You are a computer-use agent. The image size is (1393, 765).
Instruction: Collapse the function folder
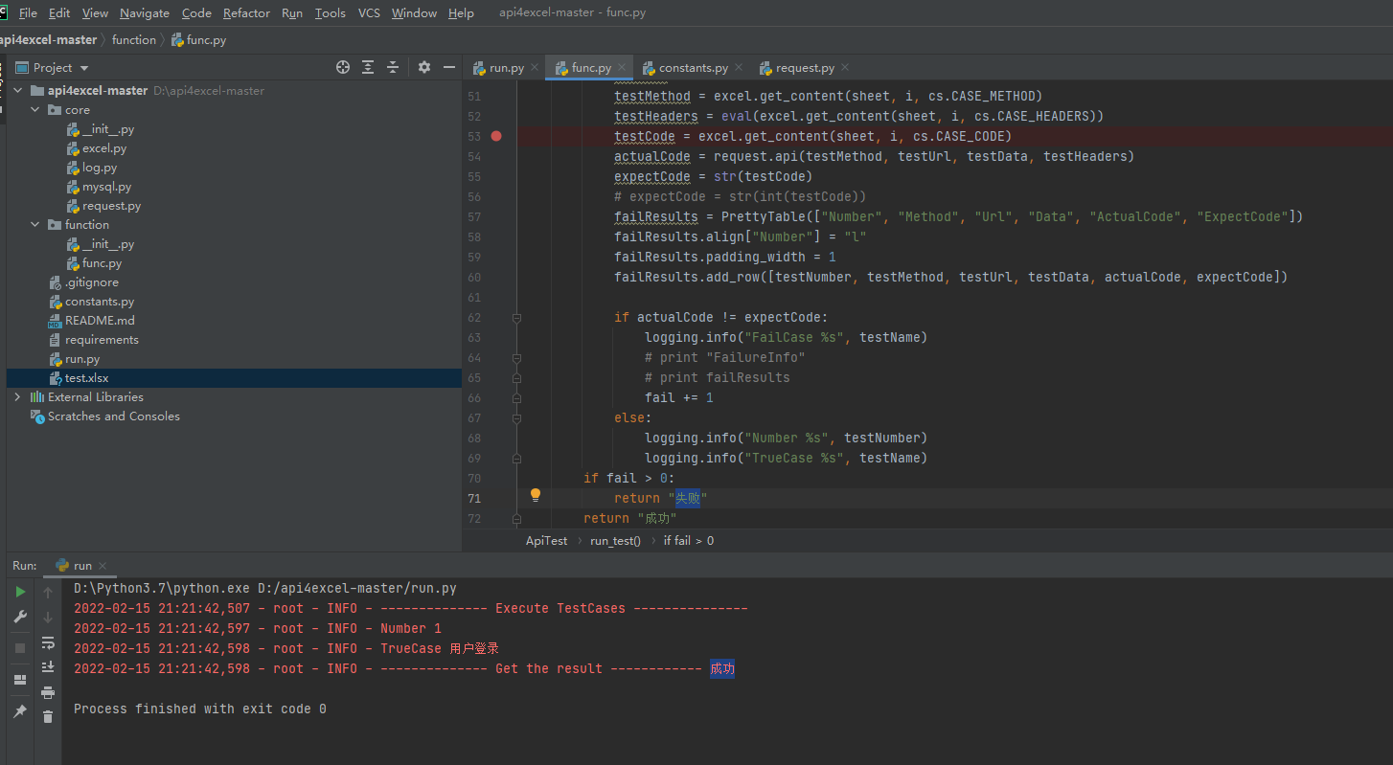pos(35,225)
